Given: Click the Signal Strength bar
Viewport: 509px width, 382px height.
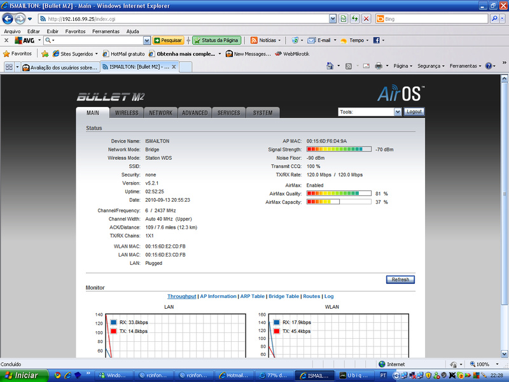Looking at the screenshot, I should 339,149.
